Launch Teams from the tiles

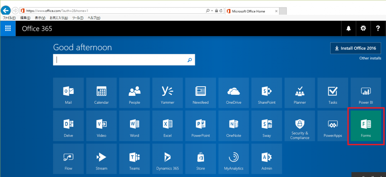click(135, 159)
